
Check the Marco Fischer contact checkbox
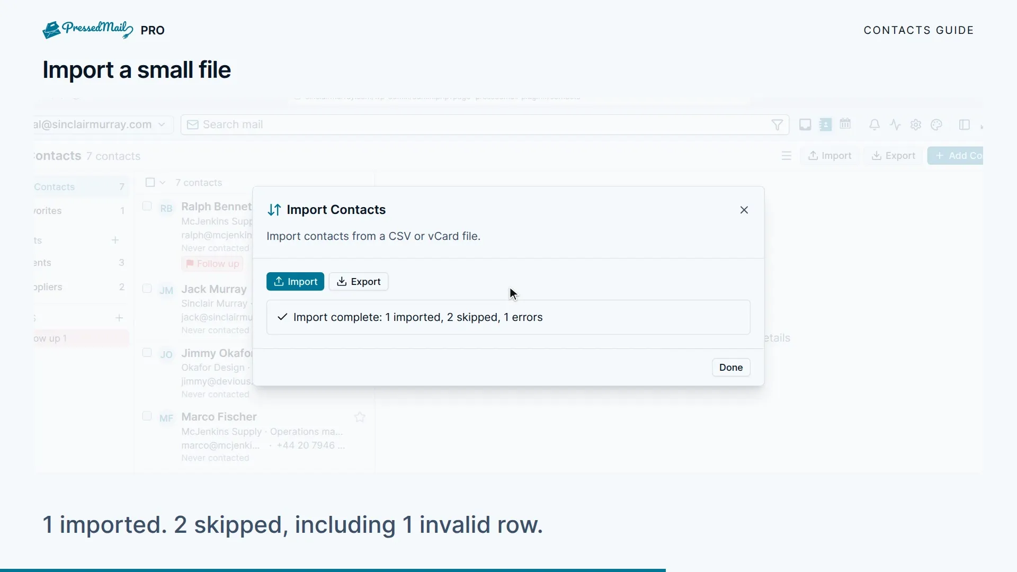coord(147,416)
